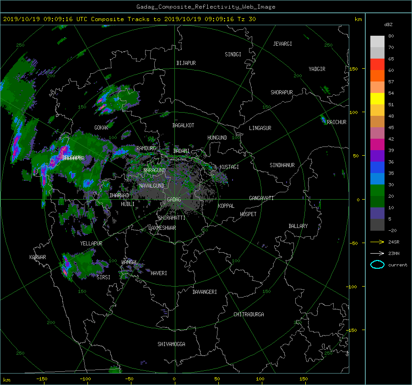Click the red 60 dBZ color swatch
Screen dimensions: 412x385
coord(377,65)
